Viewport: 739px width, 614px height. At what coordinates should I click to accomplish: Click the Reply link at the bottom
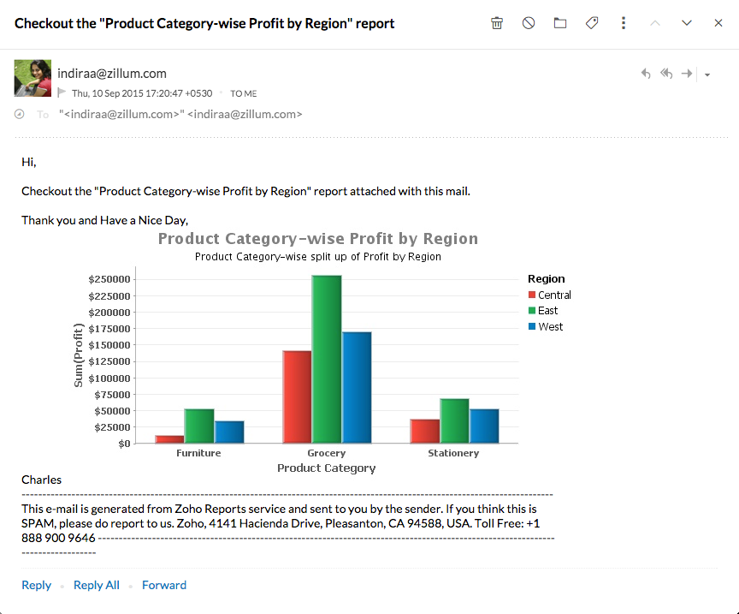[37, 585]
